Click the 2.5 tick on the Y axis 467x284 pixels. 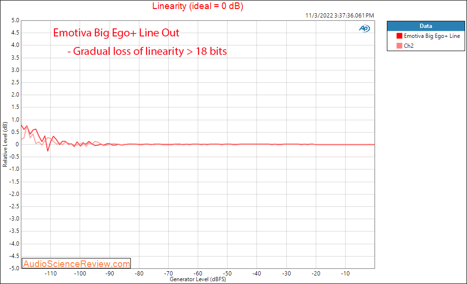[15, 82]
